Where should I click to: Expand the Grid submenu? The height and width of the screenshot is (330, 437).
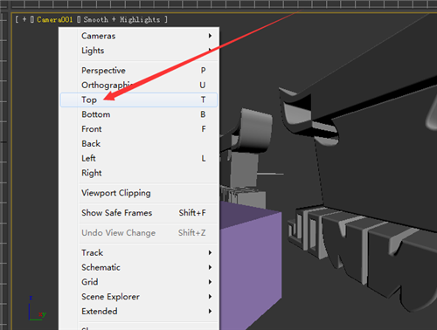(139, 282)
